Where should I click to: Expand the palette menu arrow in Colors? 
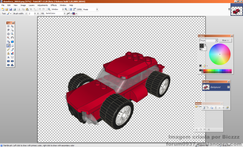[207, 66]
